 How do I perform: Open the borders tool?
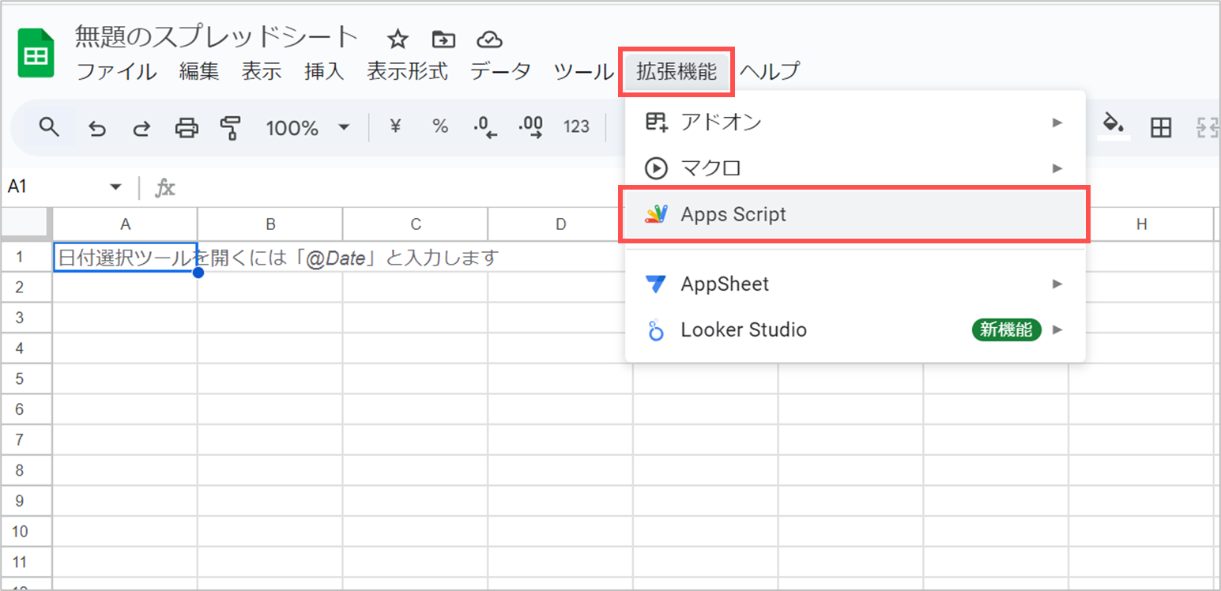(1160, 127)
